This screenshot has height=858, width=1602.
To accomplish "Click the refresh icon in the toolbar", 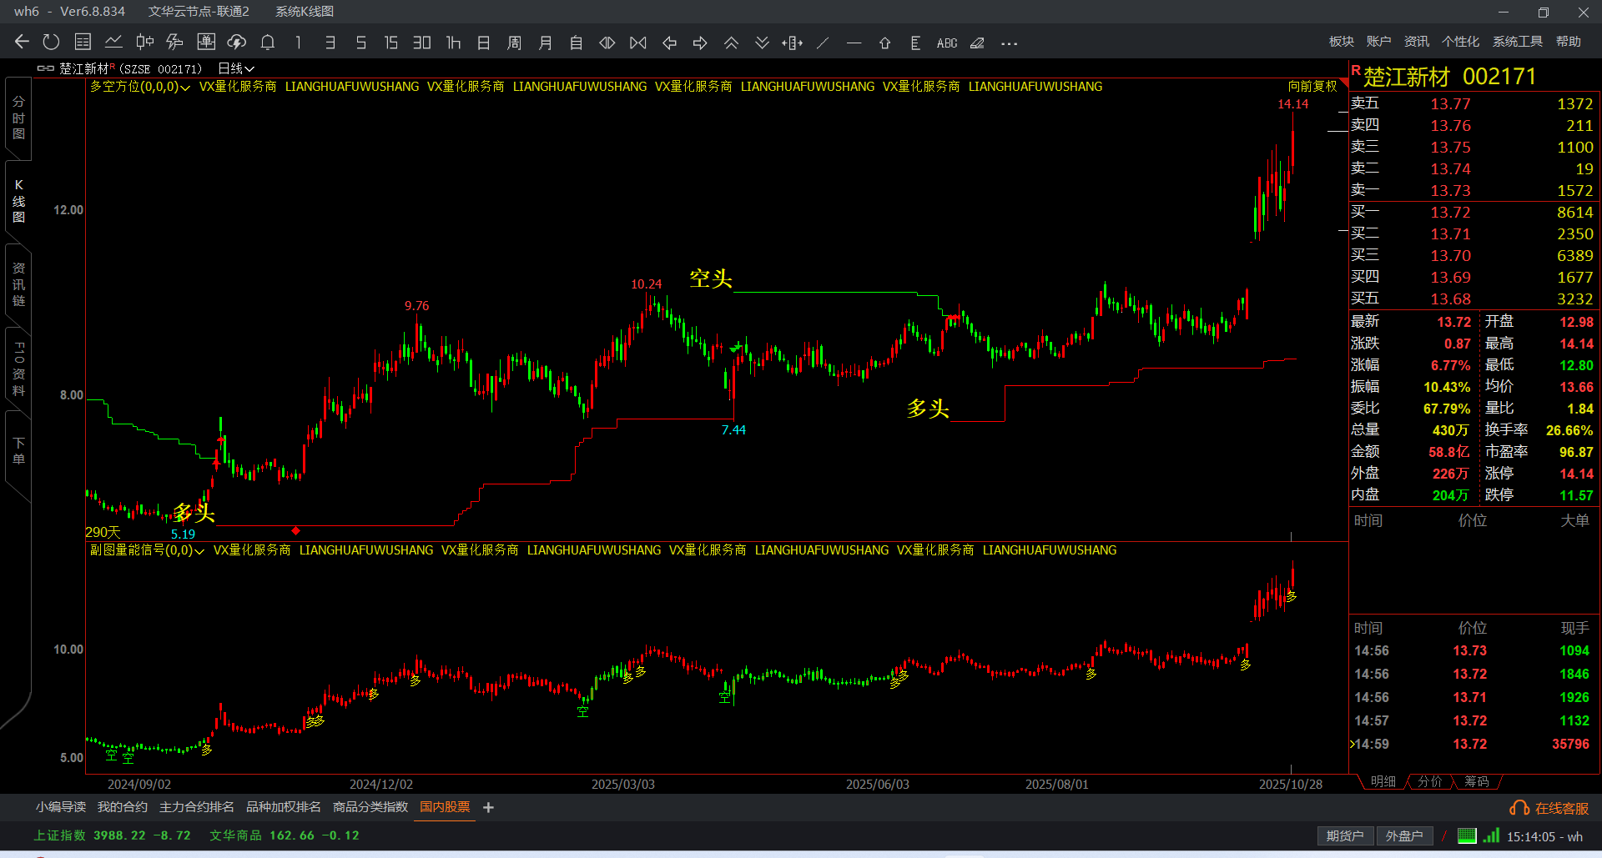I will [x=51, y=43].
